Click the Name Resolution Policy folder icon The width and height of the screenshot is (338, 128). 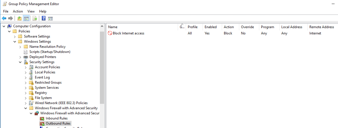click(x=26, y=47)
